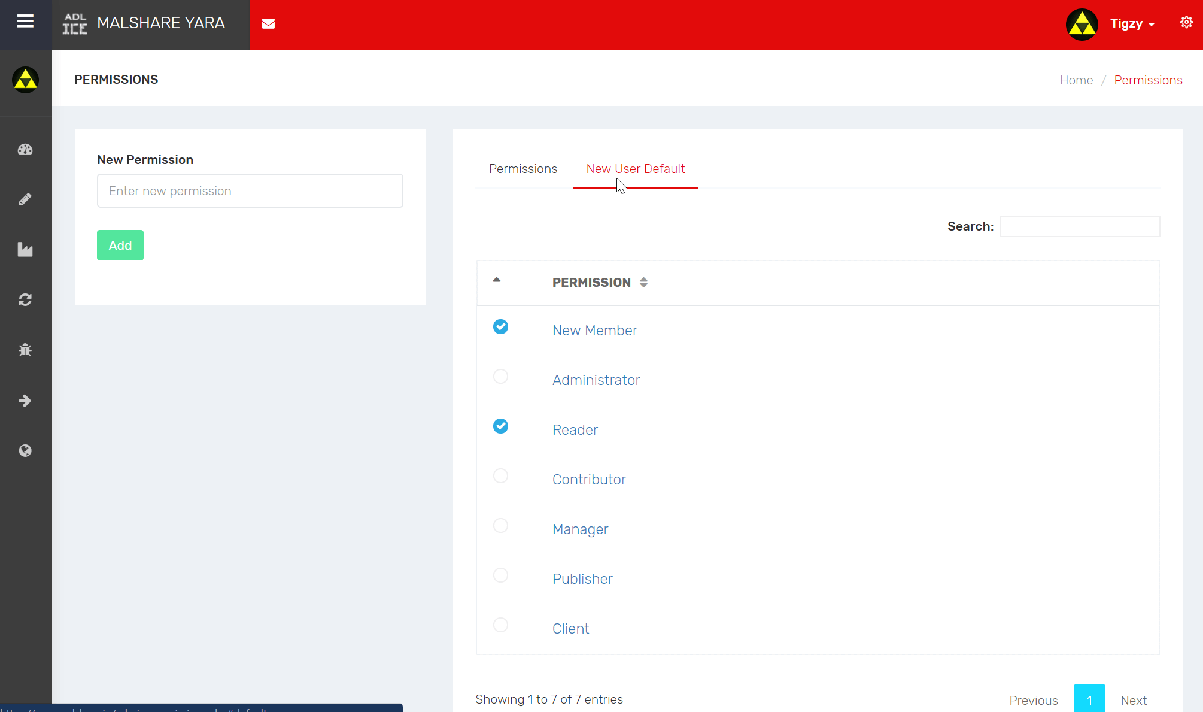Screen dimensions: 1203x712
Task: Uncheck the New Member default permission
Action: [x=500, y=327]
